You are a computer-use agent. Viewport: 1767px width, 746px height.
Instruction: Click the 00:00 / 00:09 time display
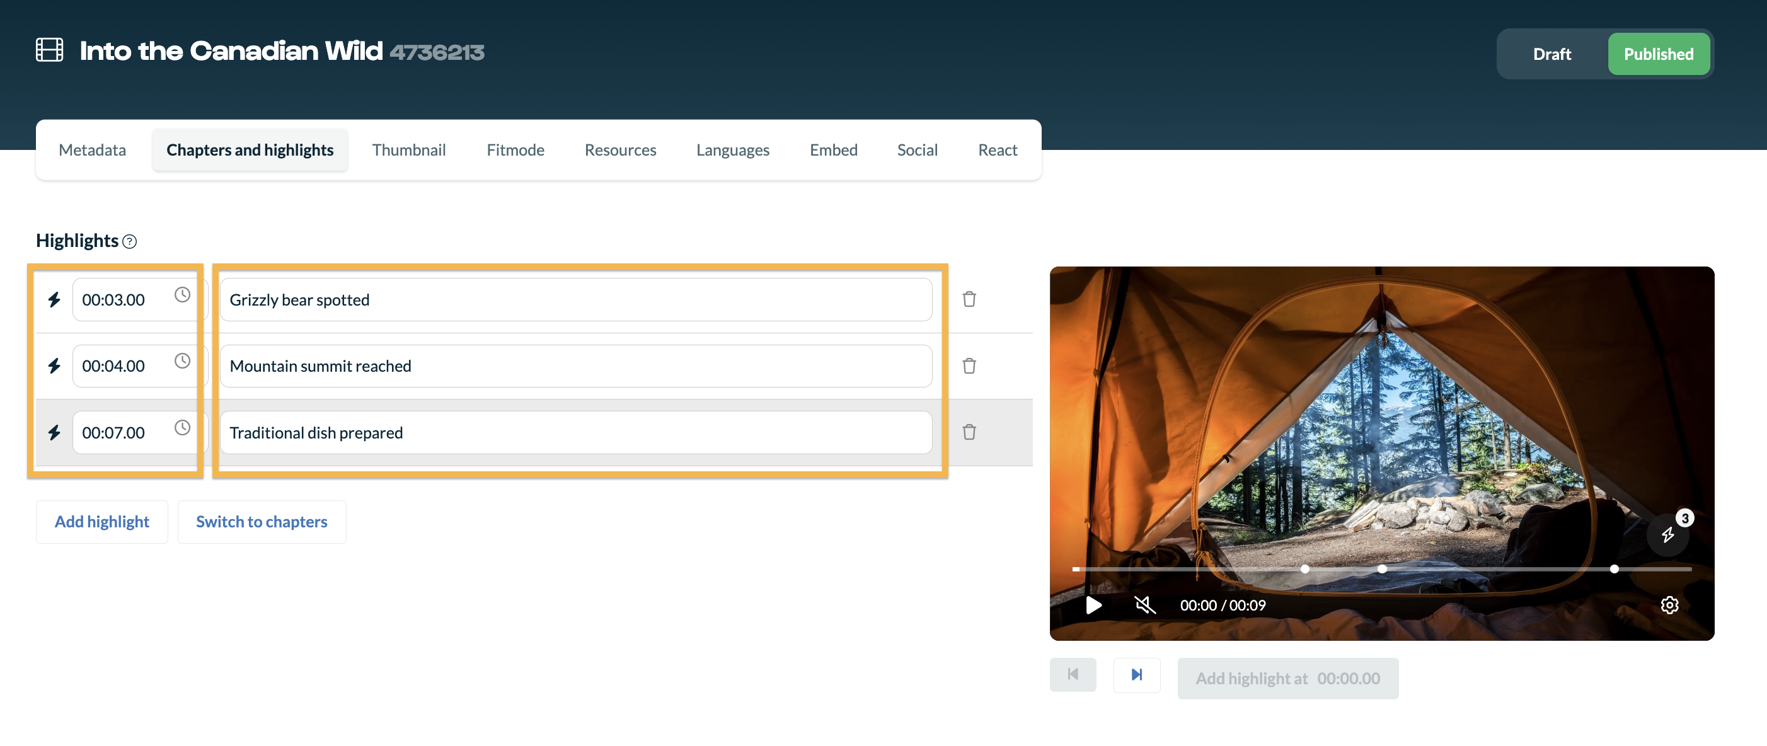tap(1223, 605)
